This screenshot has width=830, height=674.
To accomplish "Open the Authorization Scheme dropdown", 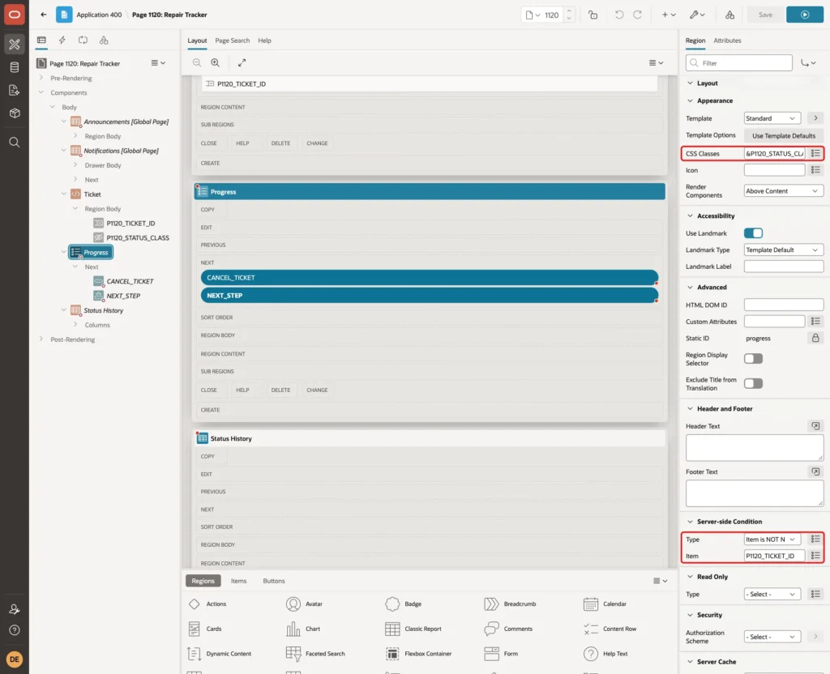I will [x=772, y=637].
